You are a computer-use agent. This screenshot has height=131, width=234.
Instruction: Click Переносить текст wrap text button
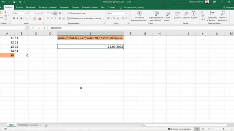(x=77, y=13)
